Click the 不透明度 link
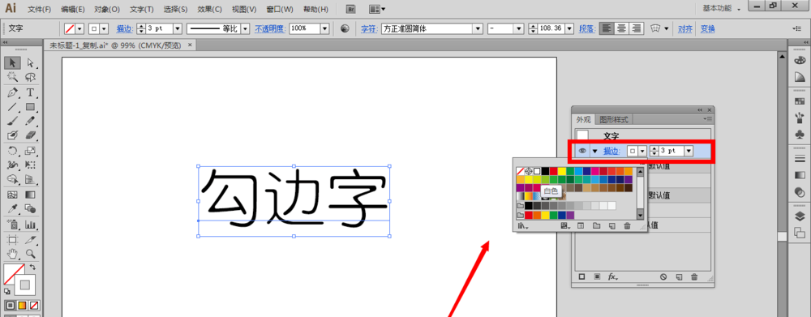 pos(269,29)
